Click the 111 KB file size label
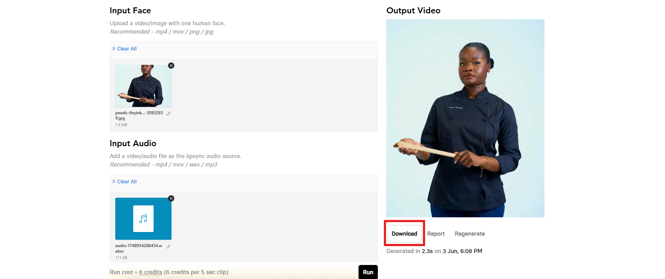 121,258
